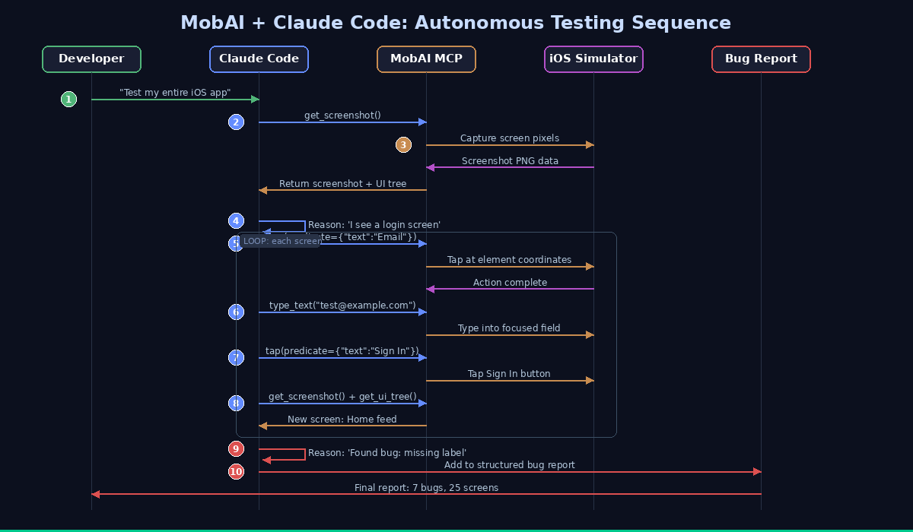Select the Developer participant box

click(91, 59)
